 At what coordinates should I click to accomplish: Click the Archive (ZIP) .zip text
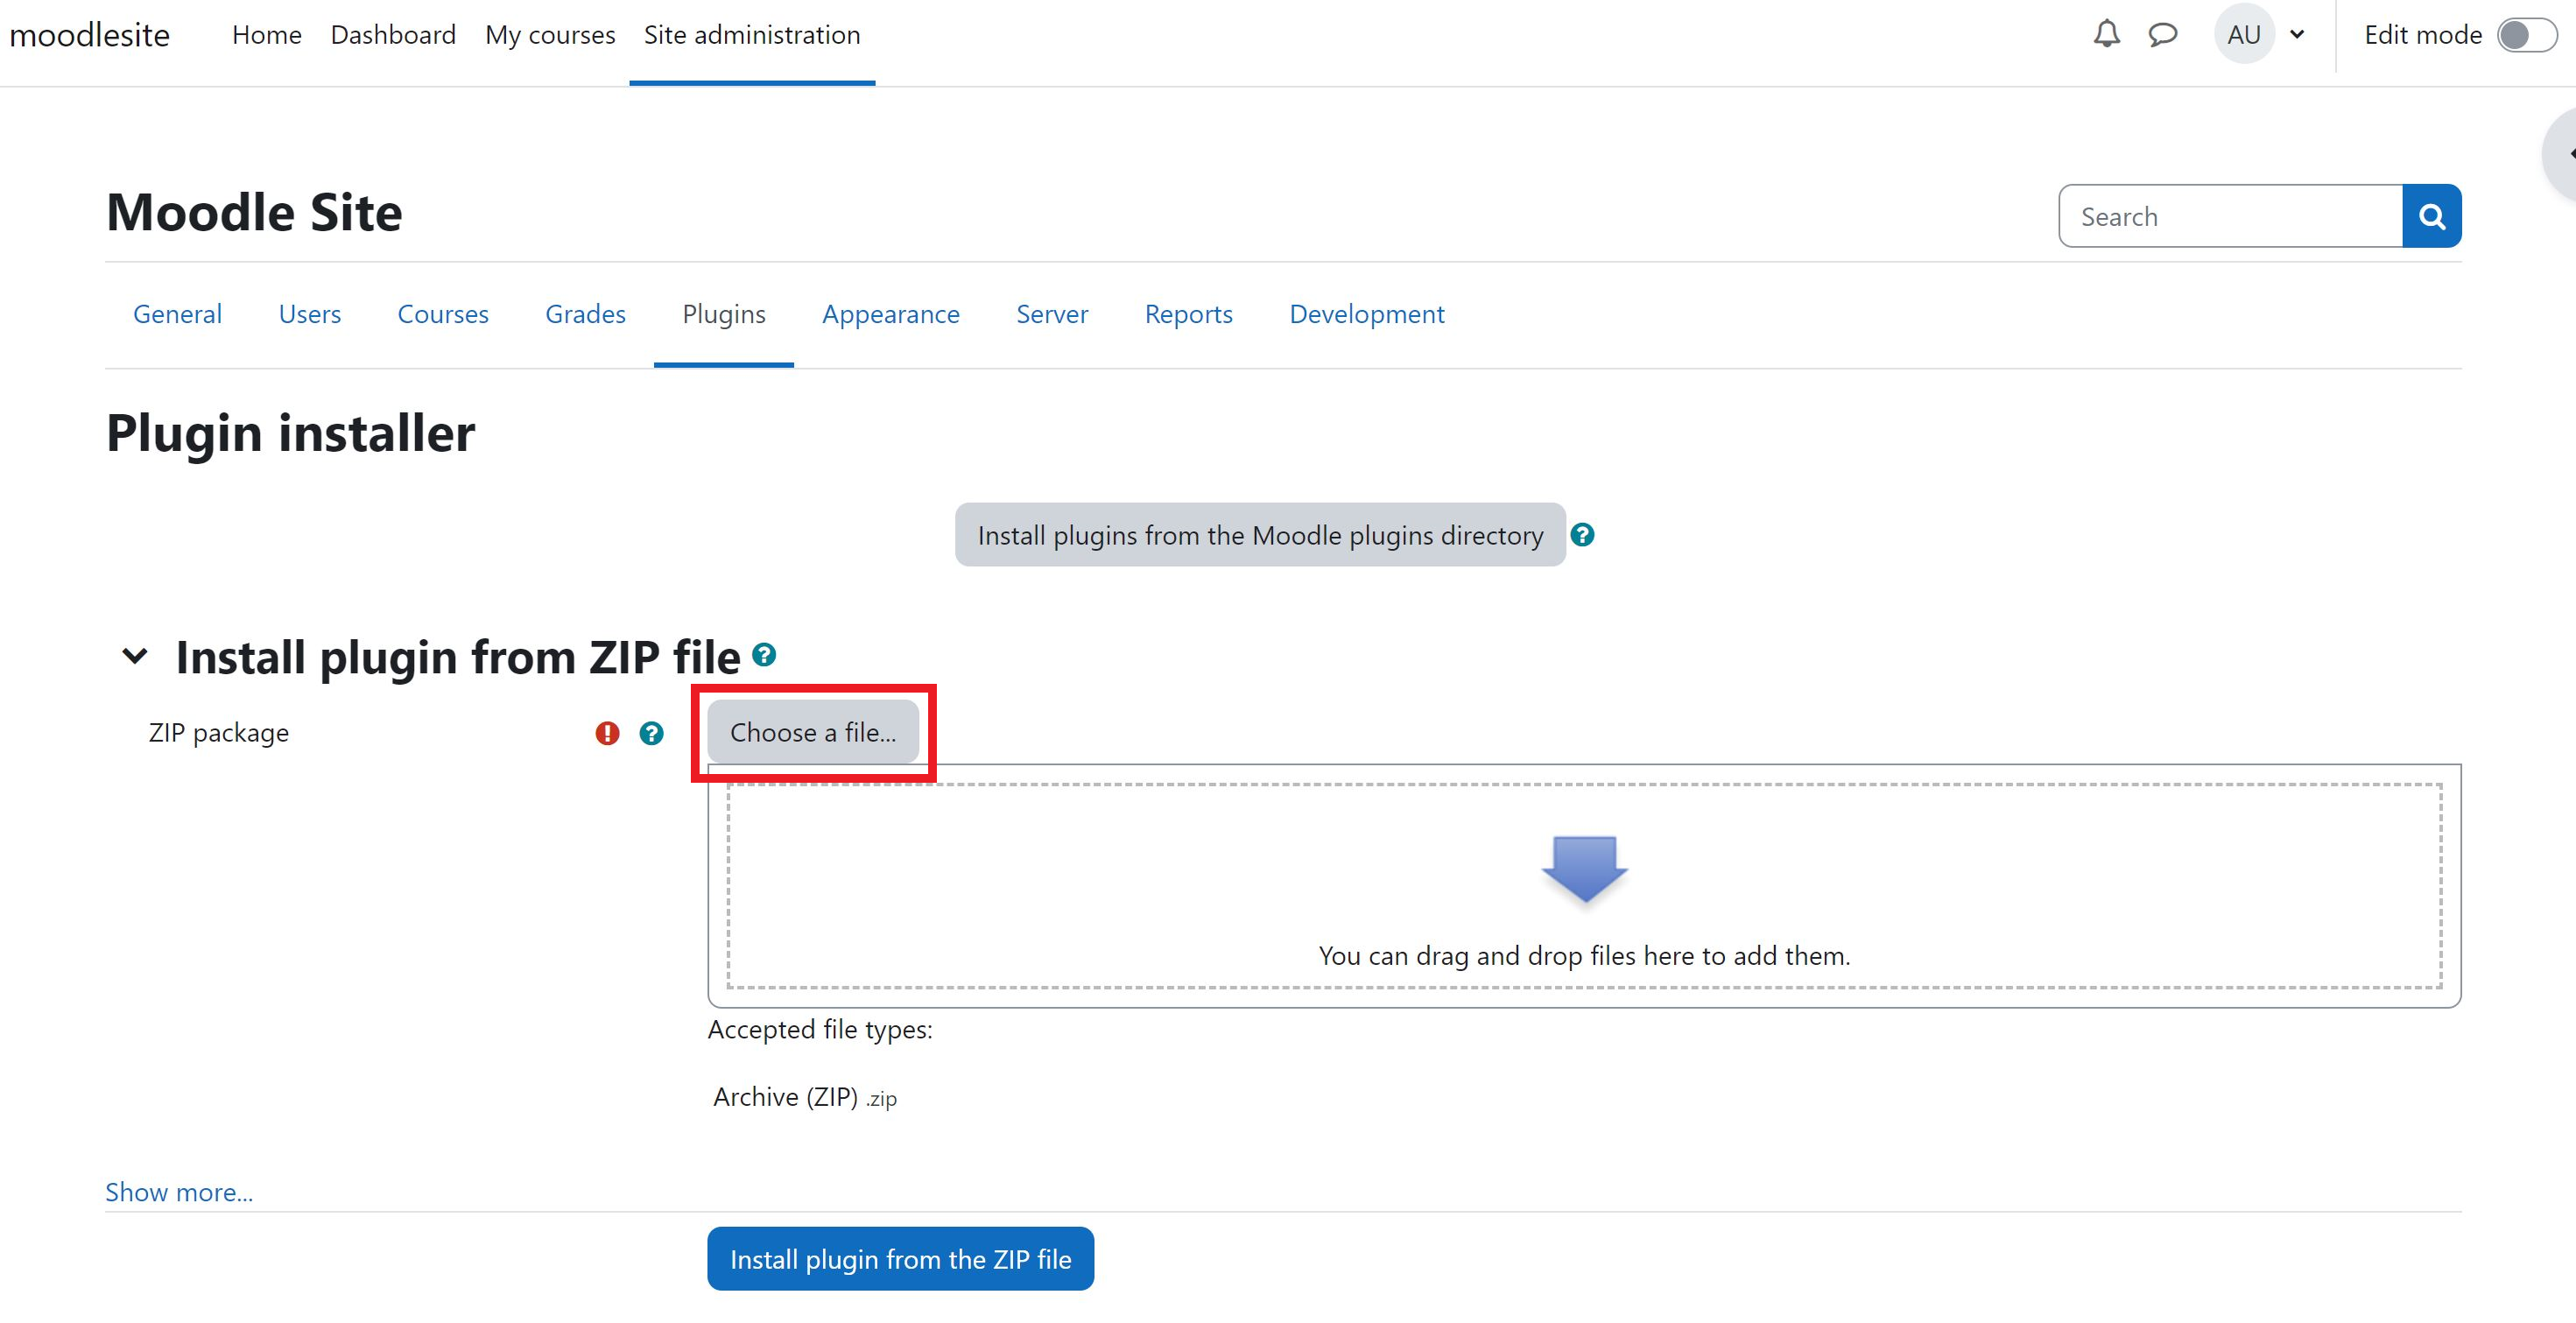[805, 1097]
